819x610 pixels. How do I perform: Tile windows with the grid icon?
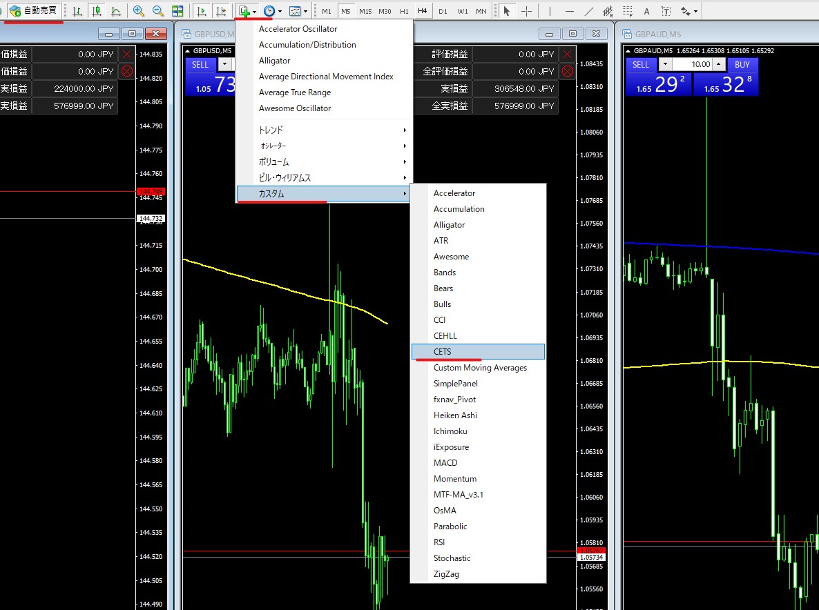(177, 11)
